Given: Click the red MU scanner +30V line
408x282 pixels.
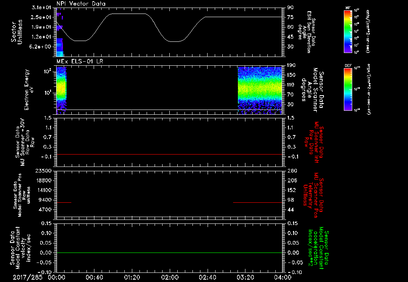Looking at the screenshot, I should click(x=169, y=155).
